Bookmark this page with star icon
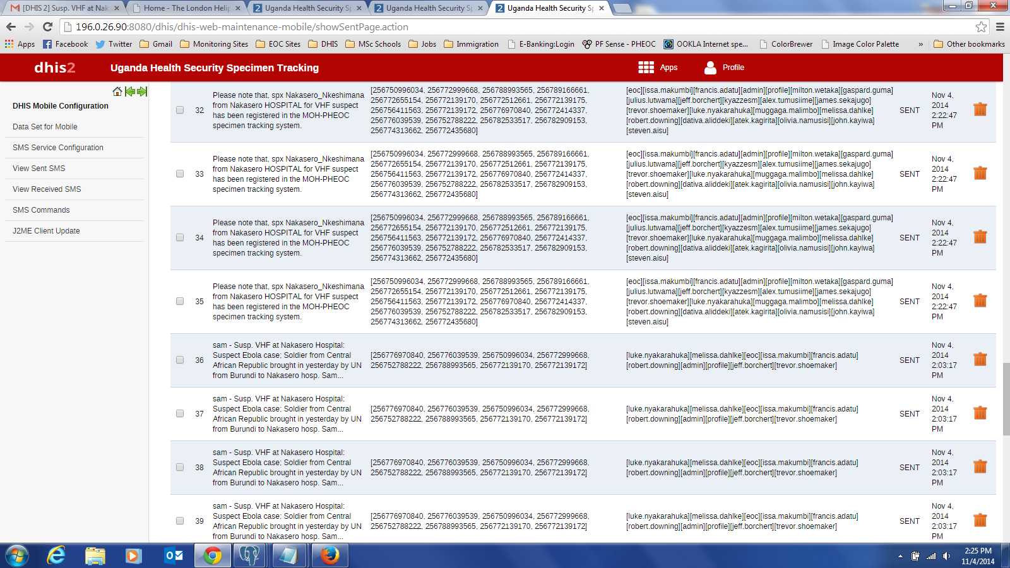Screen dimensions: 1010x568 coord(981,27)
